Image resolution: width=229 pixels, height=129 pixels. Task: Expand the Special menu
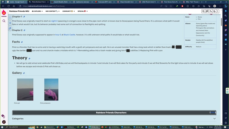point(83,11)
